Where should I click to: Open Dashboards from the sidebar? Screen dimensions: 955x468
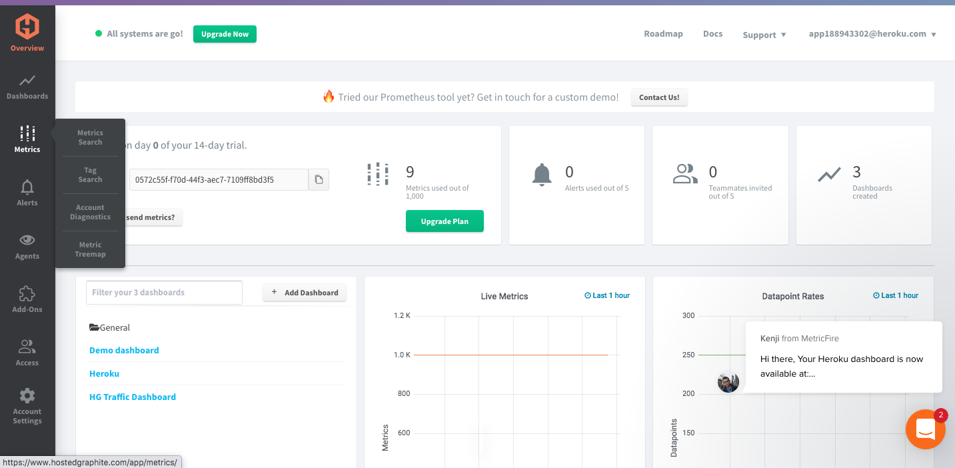point(27,87)
